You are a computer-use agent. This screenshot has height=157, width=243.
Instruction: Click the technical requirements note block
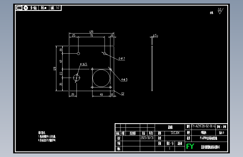tap(47, 136)
